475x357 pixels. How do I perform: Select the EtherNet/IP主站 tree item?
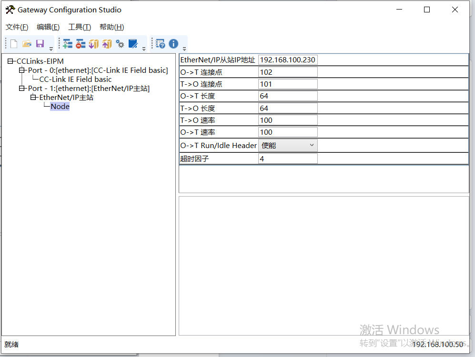(66, 98)
